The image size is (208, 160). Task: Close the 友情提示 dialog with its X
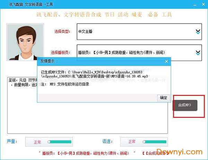click(x=166, y=61)
